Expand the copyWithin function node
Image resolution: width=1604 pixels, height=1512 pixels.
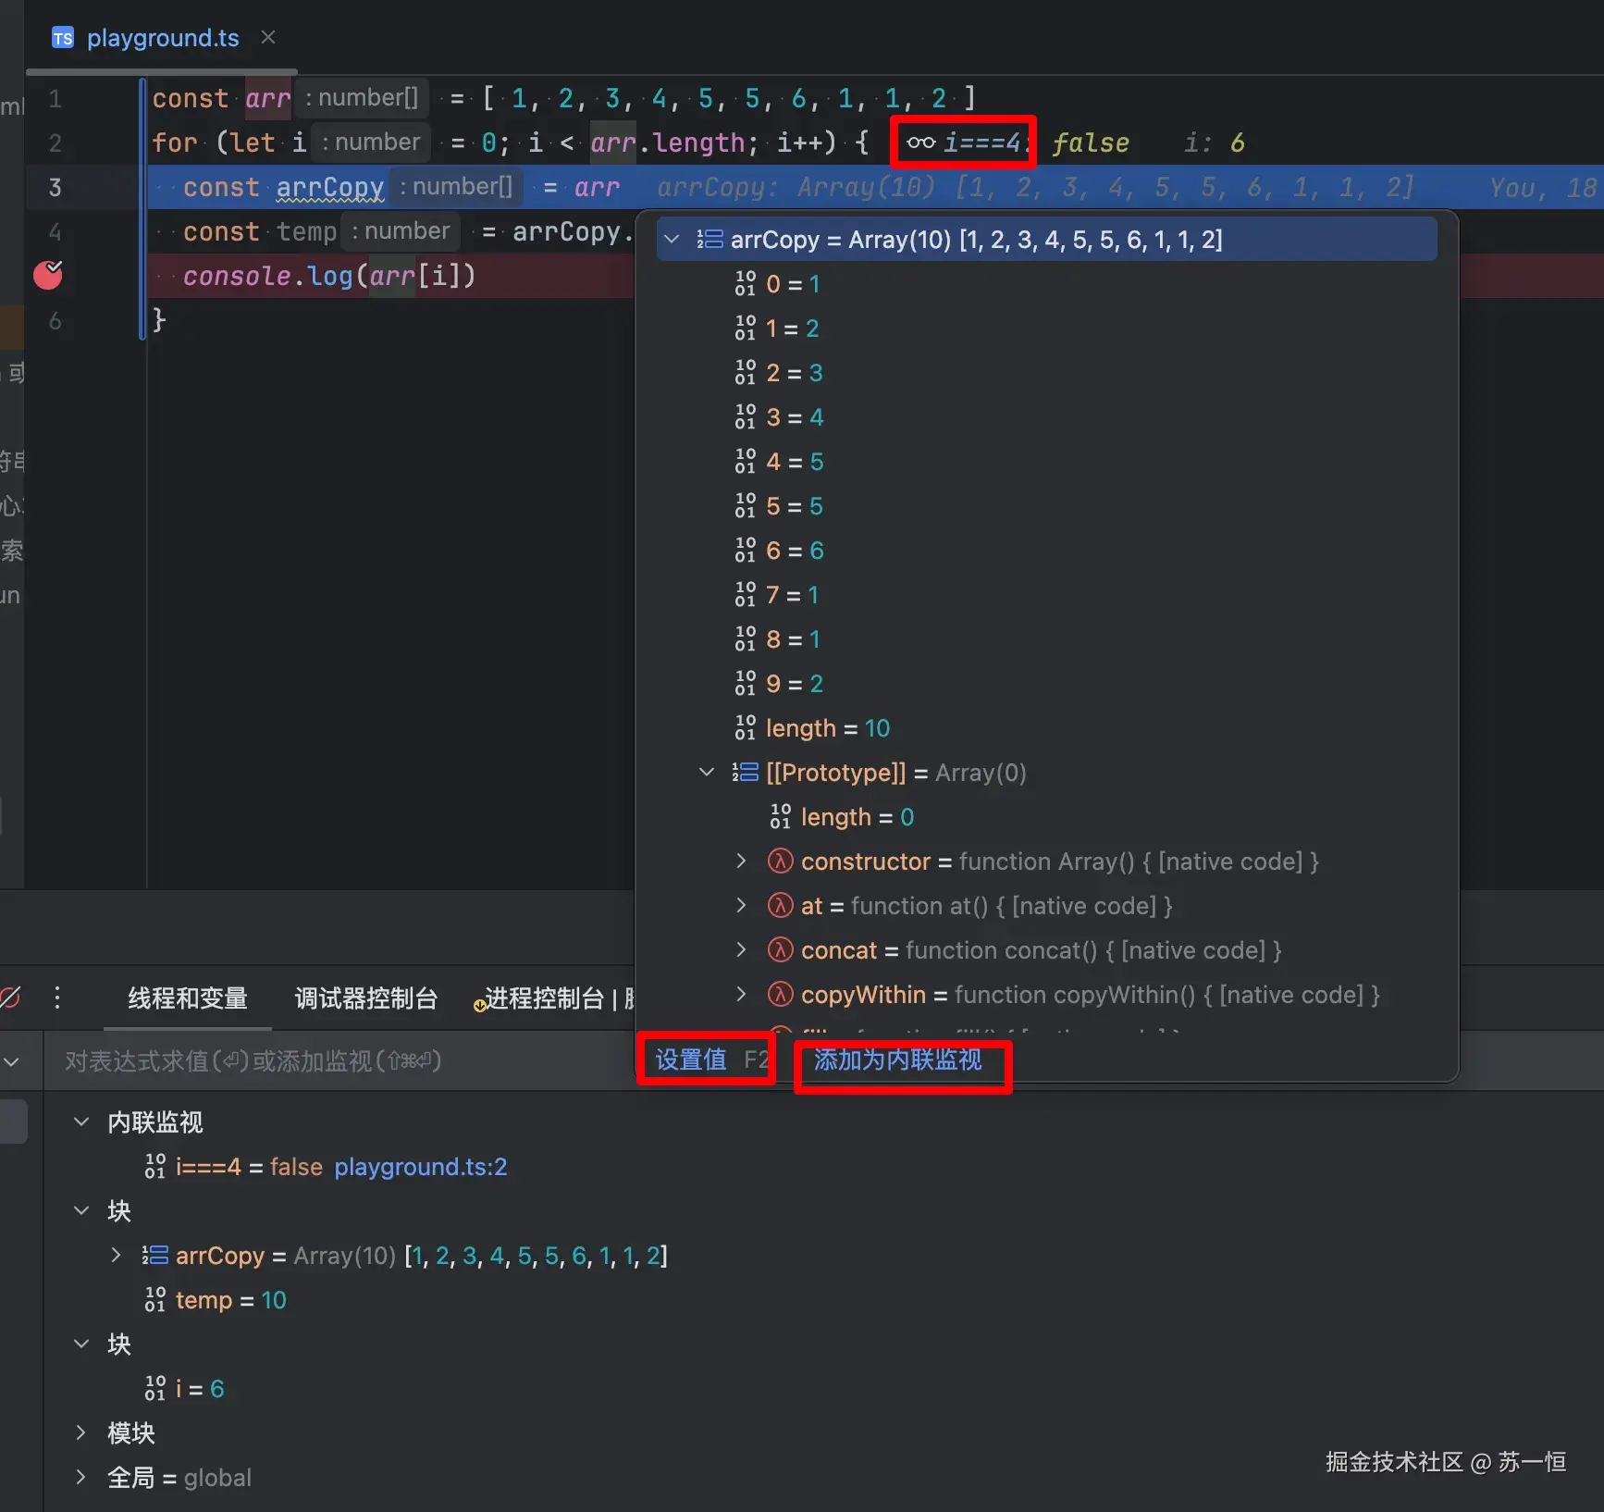click(x=741, y=995)
